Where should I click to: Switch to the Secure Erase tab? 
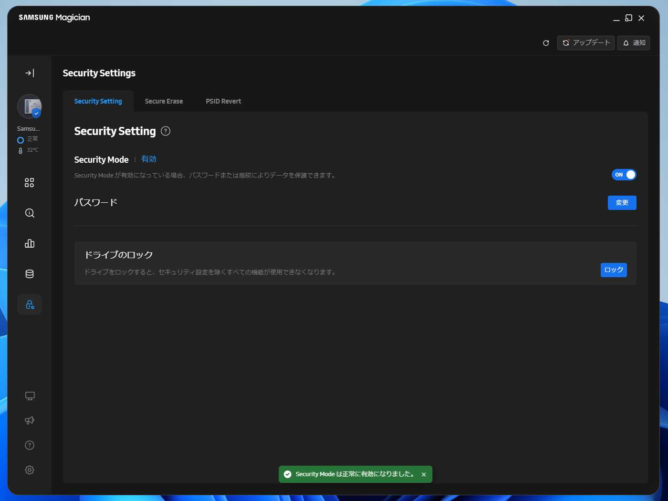coord(164,101)
